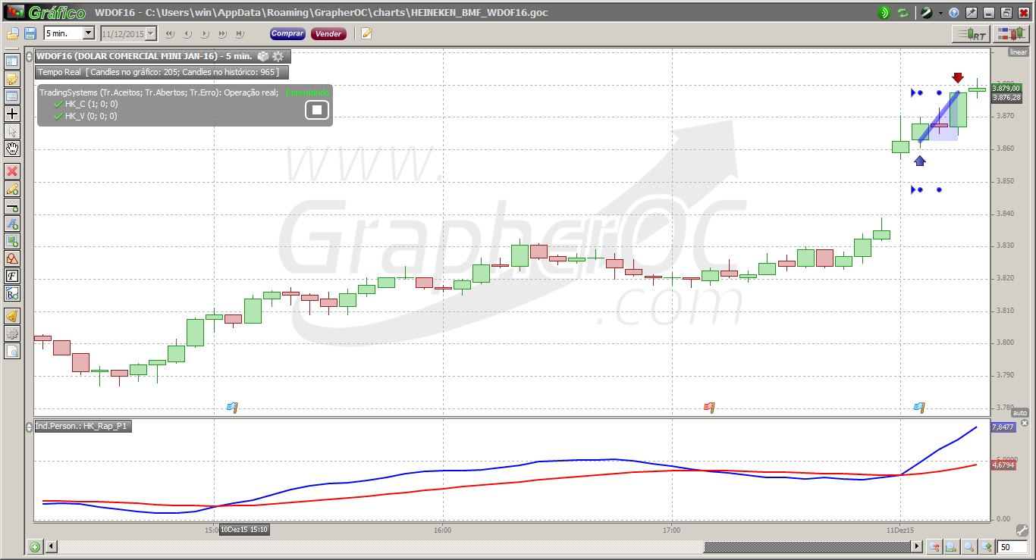
Task: Select the add indicator tool in sidebar
Action: [12, 293]
